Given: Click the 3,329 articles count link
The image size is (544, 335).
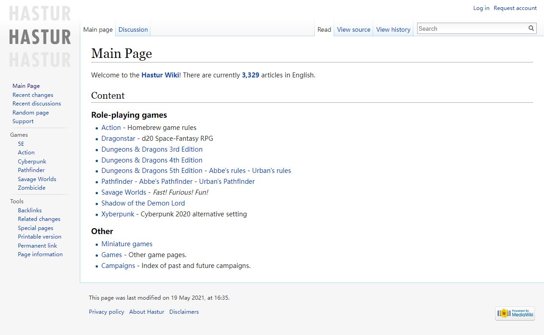Looking at the screenshot, I should 251,75.
